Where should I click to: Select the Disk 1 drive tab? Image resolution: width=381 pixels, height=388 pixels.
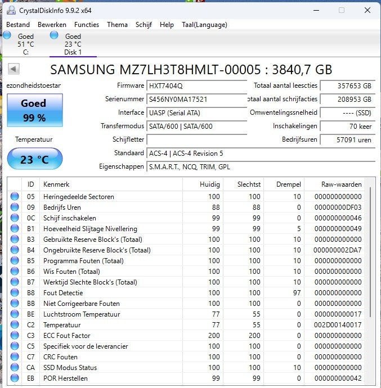(x=73, y=44)
